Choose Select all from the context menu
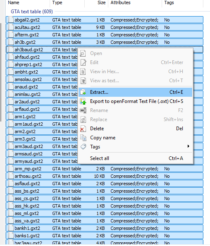This screenshot has width=210, height=246. point(135,158)
